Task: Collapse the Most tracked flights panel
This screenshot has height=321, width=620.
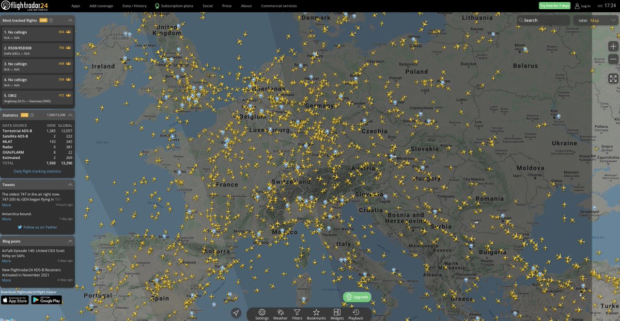Action: (70, 20)
